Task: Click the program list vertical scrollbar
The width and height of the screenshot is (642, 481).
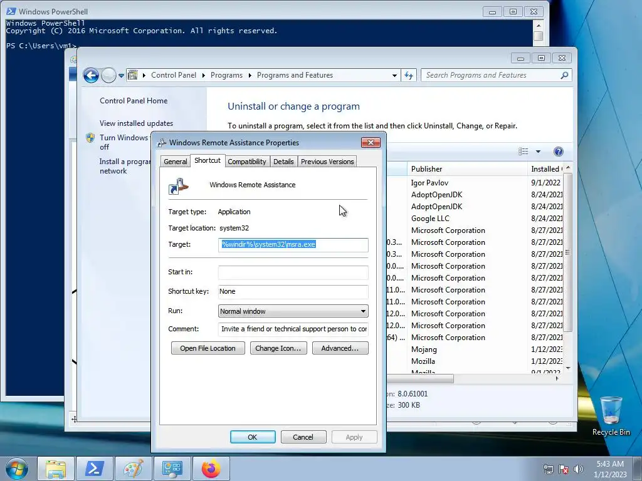Action: point(567,252)
